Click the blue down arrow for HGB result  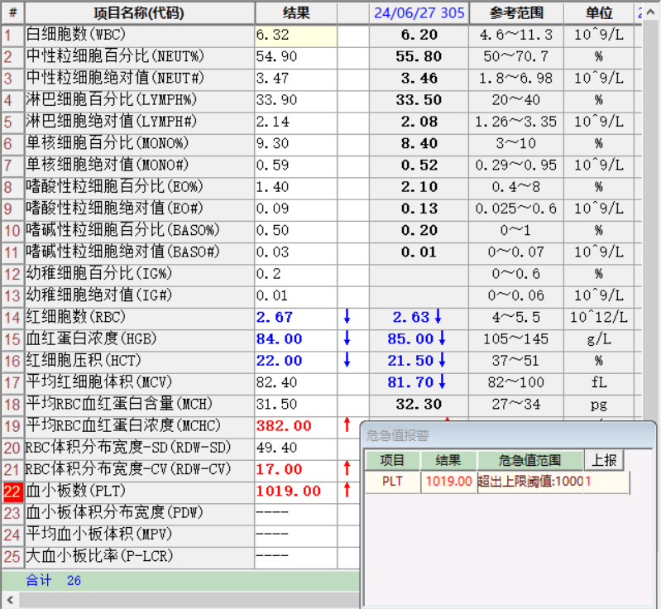point(347,338)
